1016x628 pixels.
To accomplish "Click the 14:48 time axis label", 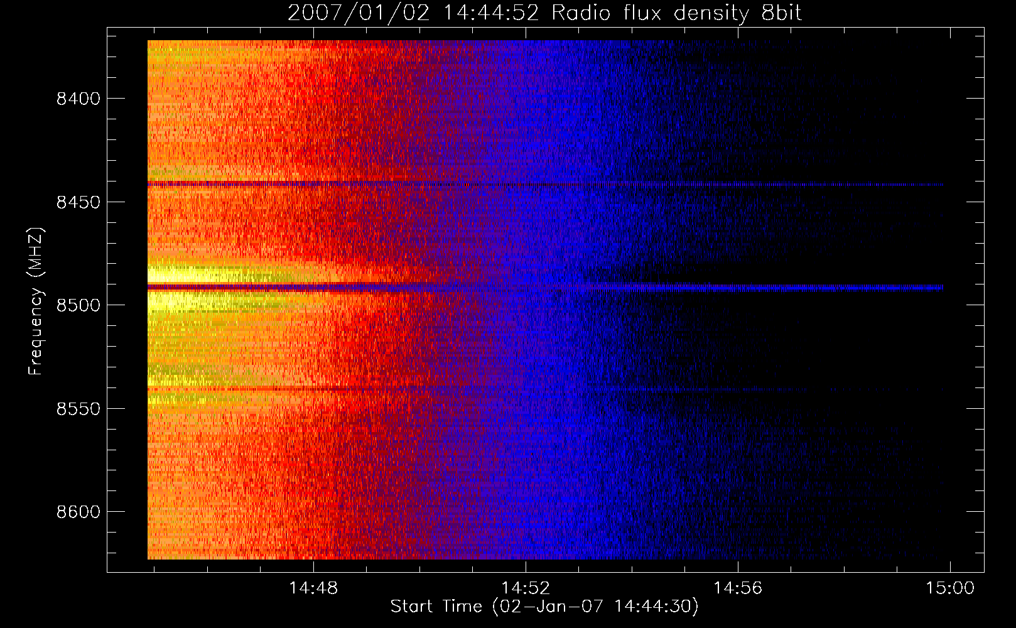I will coord(313,588).
